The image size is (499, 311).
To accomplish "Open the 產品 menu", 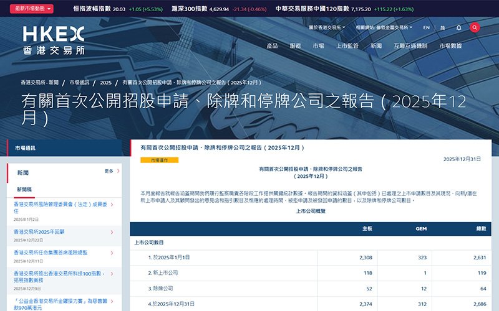I will [272, 45].
